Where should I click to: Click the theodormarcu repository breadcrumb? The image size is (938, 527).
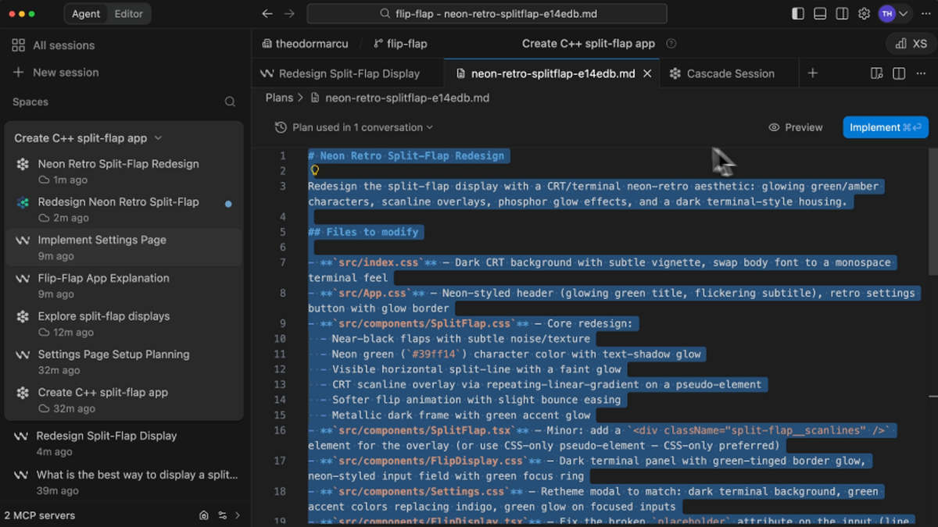306,44
